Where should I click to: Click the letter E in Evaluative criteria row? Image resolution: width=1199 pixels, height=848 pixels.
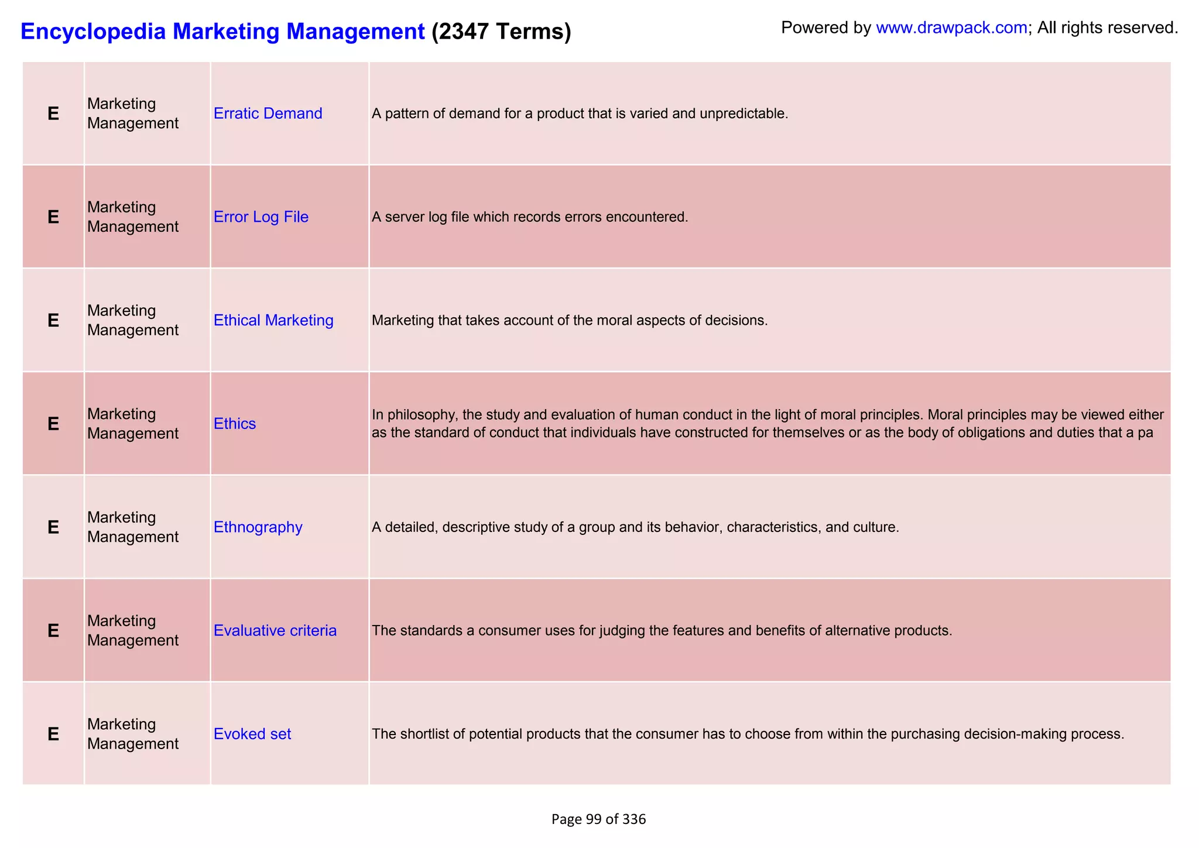tap(53, 630)
